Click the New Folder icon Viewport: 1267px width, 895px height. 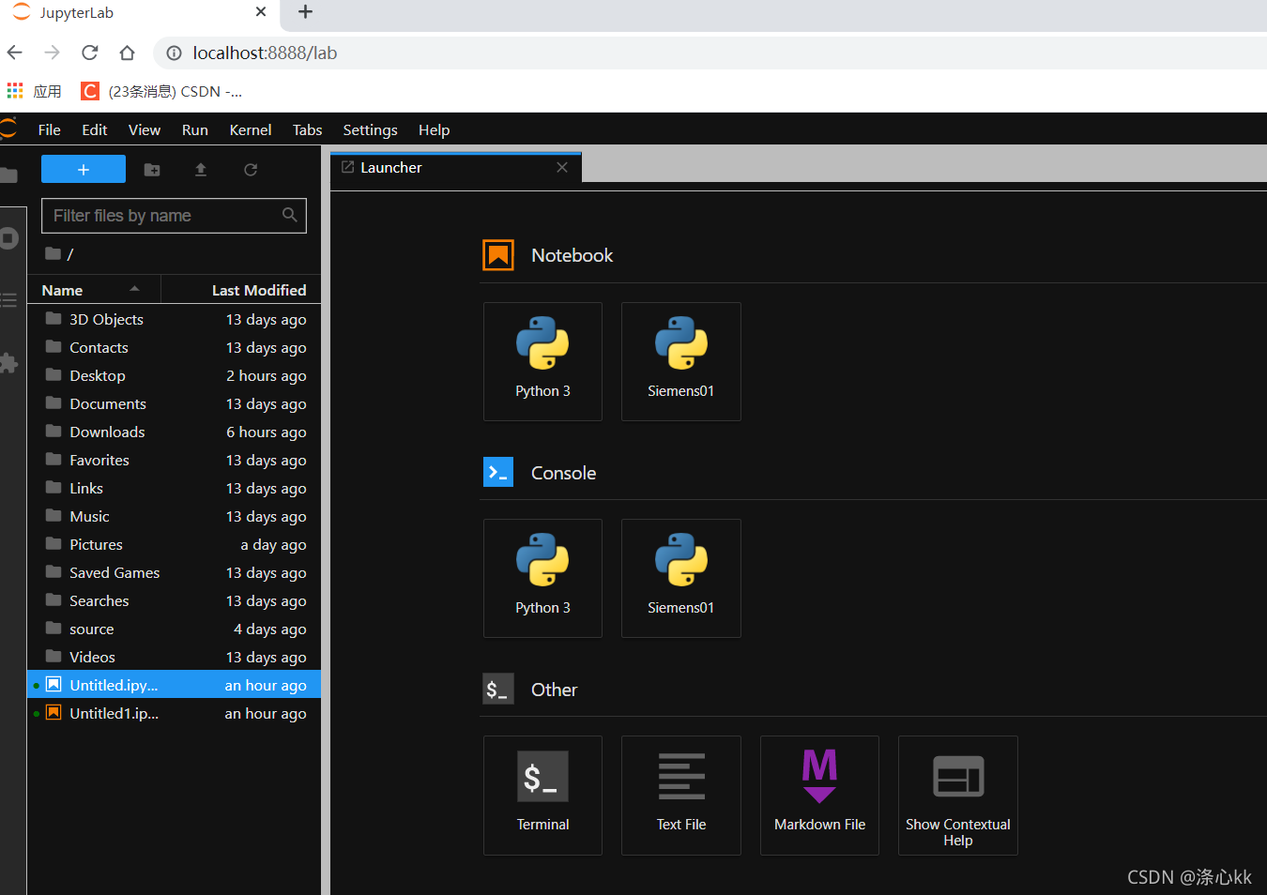(x=152, y=170)
